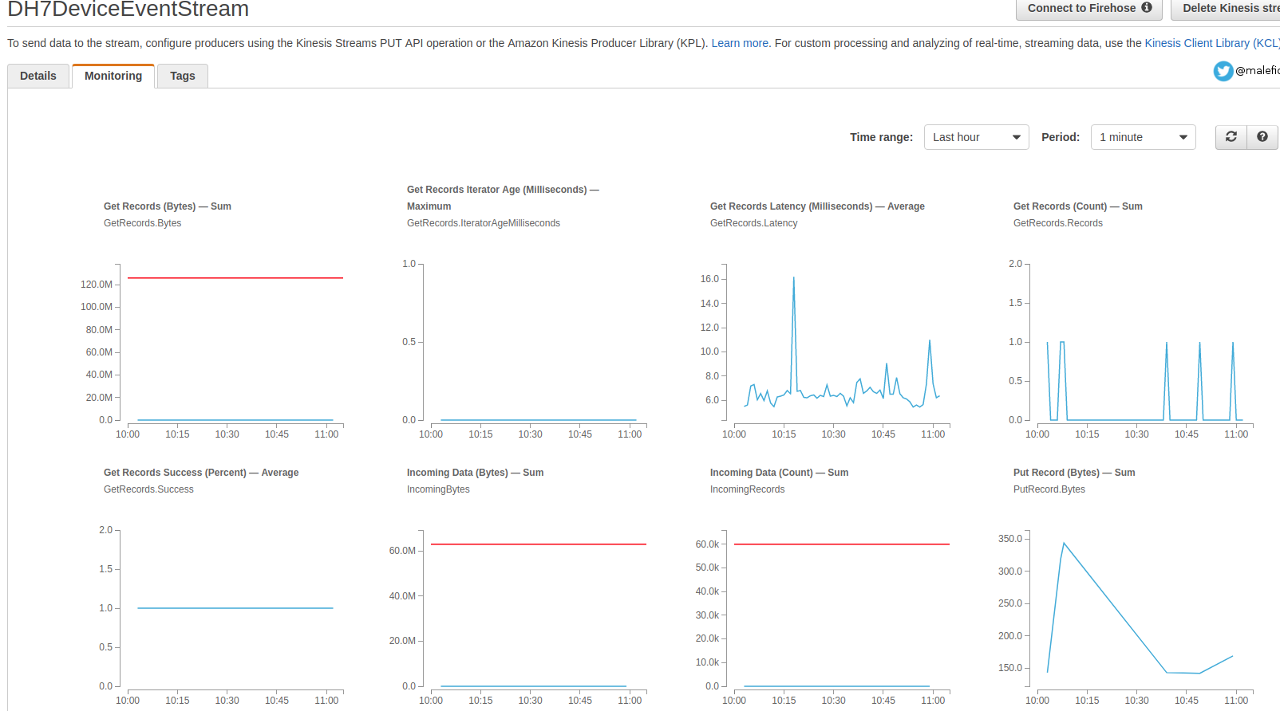Click Connect to Firehose button
The image size is (1280, 711).
click(1089, 9)
